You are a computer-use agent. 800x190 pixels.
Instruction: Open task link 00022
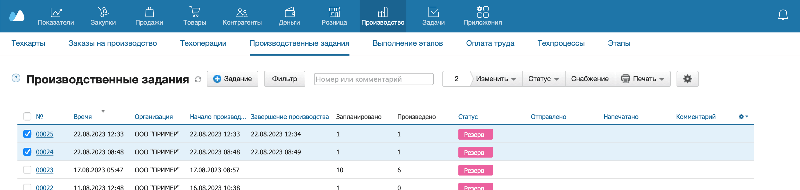pos(45,187)
